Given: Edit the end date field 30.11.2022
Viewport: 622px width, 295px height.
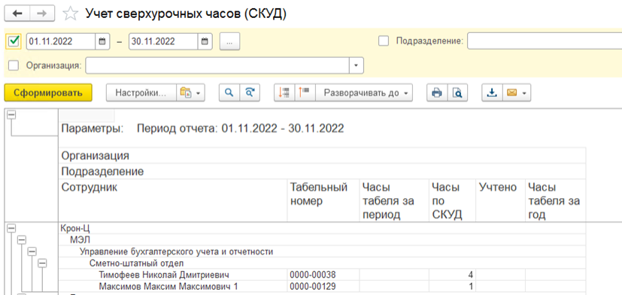Looking at the screenshot, I should [163, 41].
